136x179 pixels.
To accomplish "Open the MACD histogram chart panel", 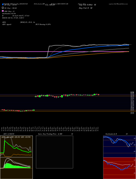I will coord(16,168).
